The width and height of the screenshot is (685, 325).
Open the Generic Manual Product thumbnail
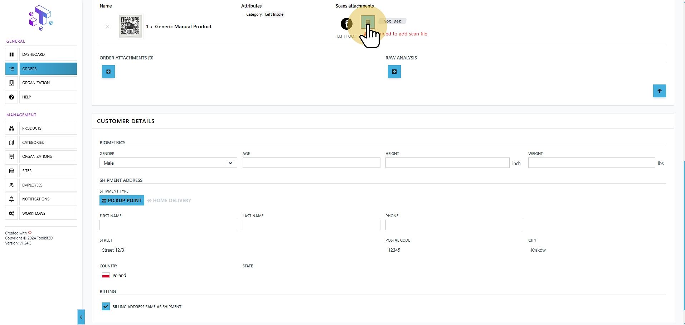[130, 26]
